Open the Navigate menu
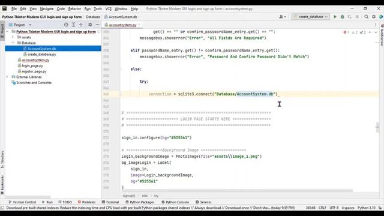This screenshot has width=384, height=216. pos(47,8)
